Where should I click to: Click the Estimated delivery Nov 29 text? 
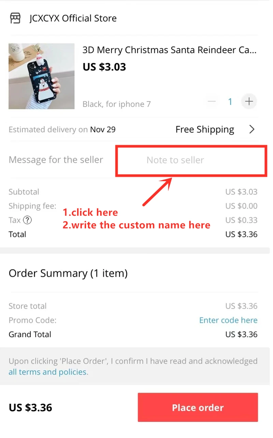(62, 130)
